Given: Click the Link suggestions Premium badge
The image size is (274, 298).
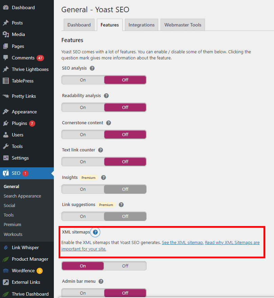Looking at the screenshot, I should (106, 205).
